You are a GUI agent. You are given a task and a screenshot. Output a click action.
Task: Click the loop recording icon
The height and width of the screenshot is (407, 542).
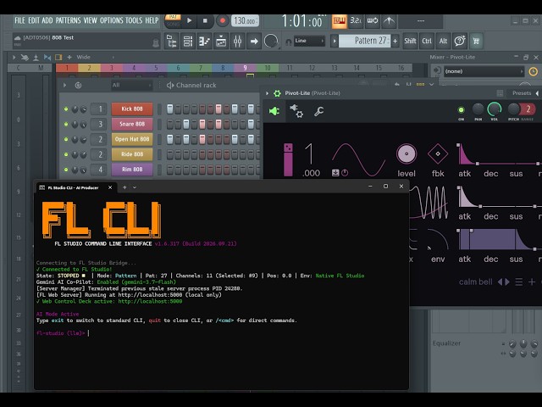373,20
